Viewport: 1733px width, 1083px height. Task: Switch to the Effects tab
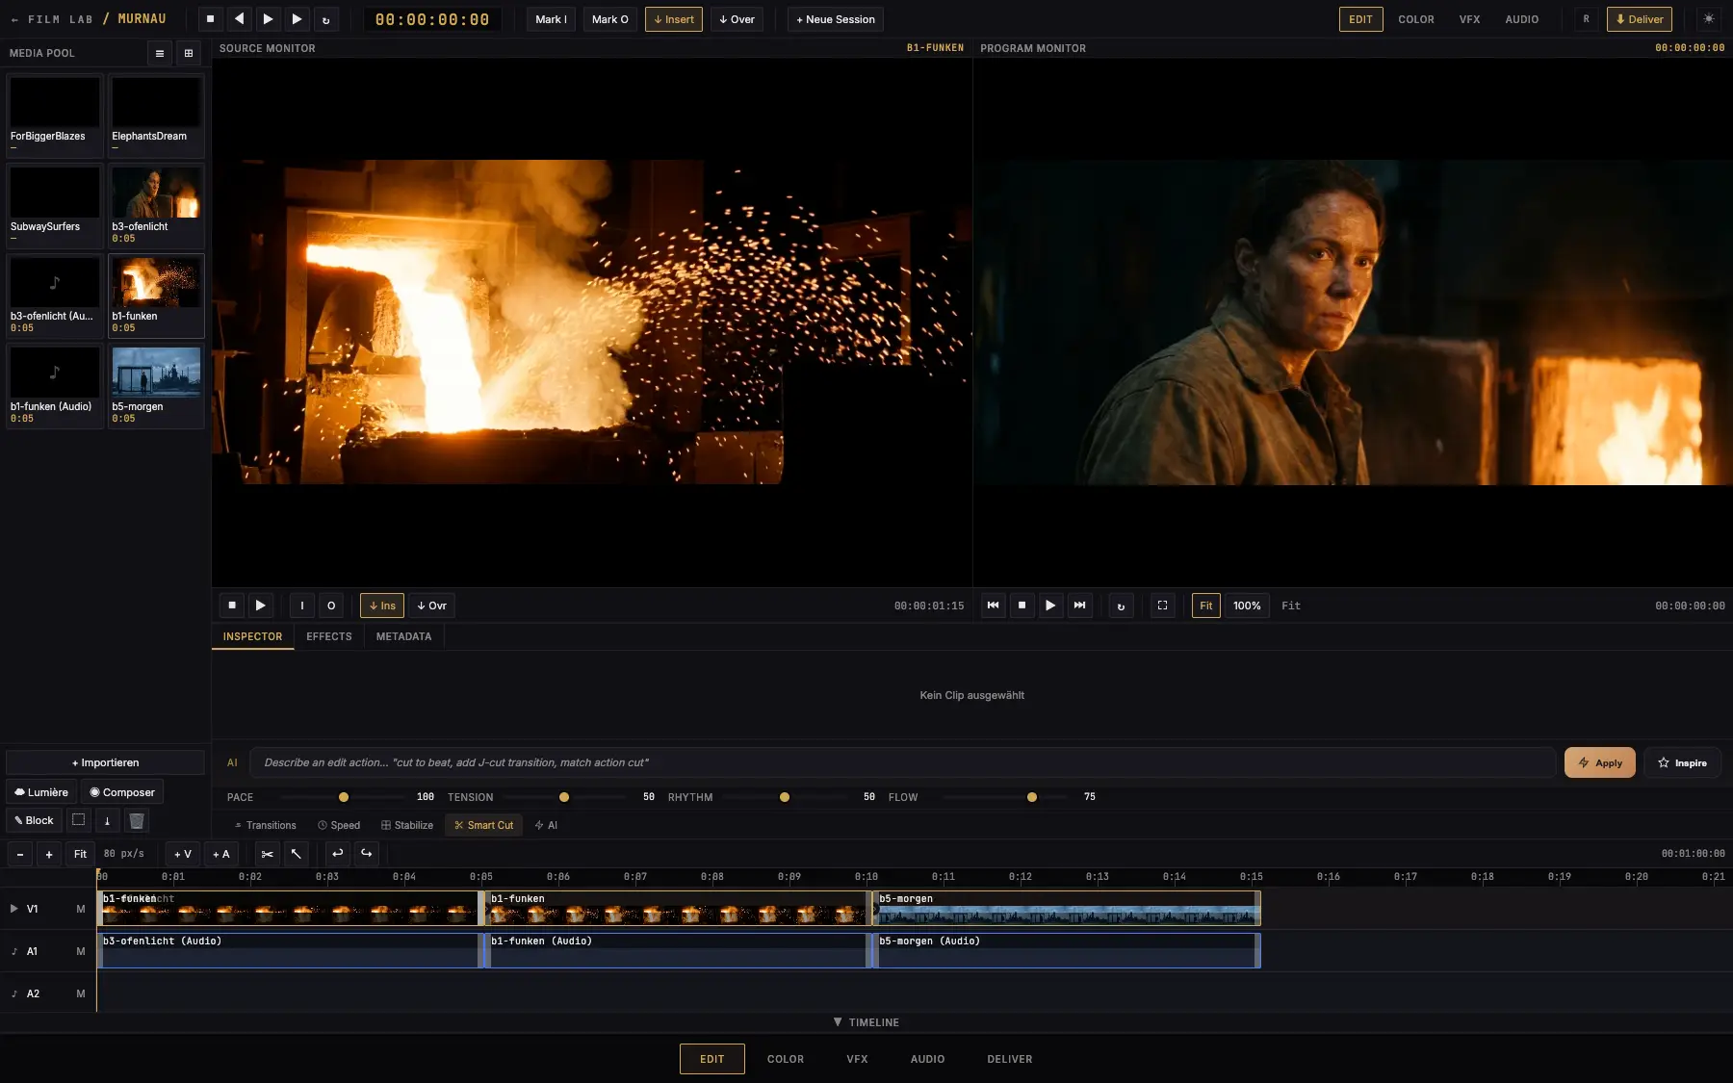tap(329, 636)
